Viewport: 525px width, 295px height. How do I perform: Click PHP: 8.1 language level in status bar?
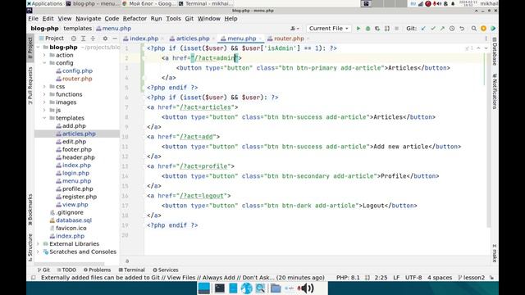pos(348,278)
